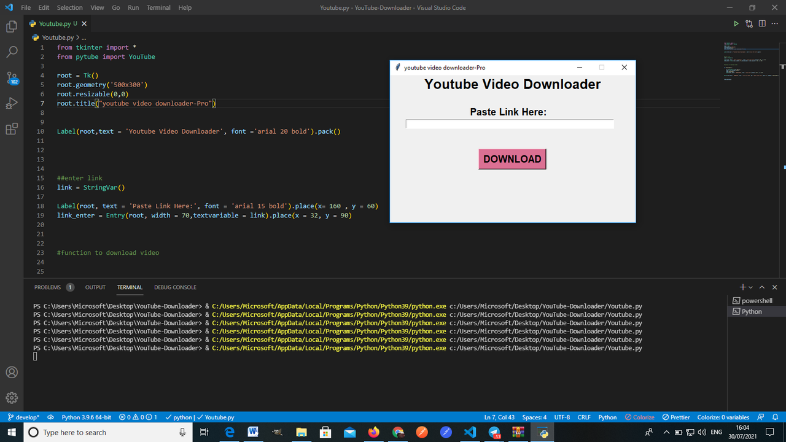Screen dimensions: 786x442
Task: Click DOWNLOAD in the Youtube Video Downloader window
Action: point(512,158)
